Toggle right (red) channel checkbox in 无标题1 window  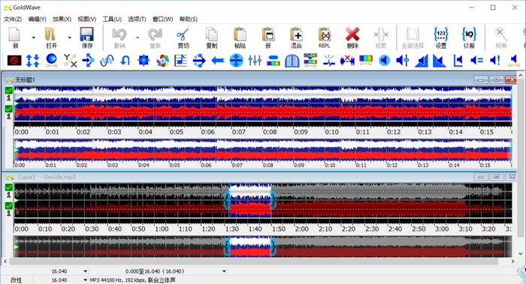coord(9,109)
